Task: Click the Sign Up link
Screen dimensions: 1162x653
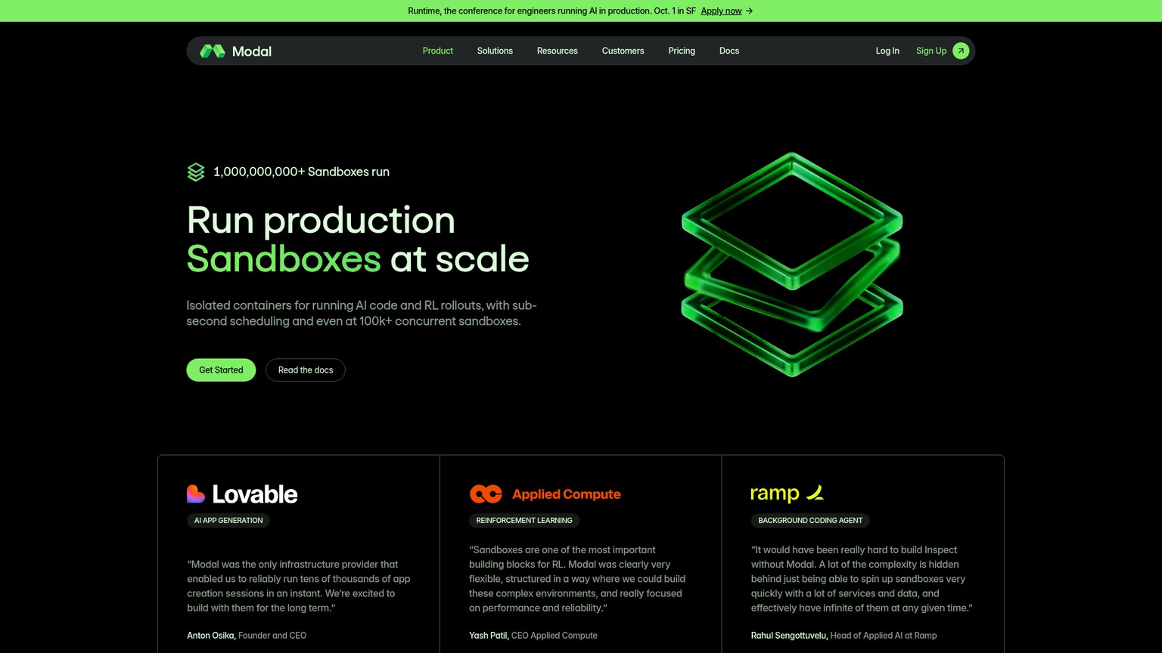Action: click(931, 51)
